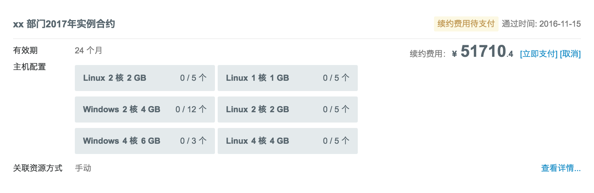
Task: Click the 手动 association value
Action: [83, 168]
